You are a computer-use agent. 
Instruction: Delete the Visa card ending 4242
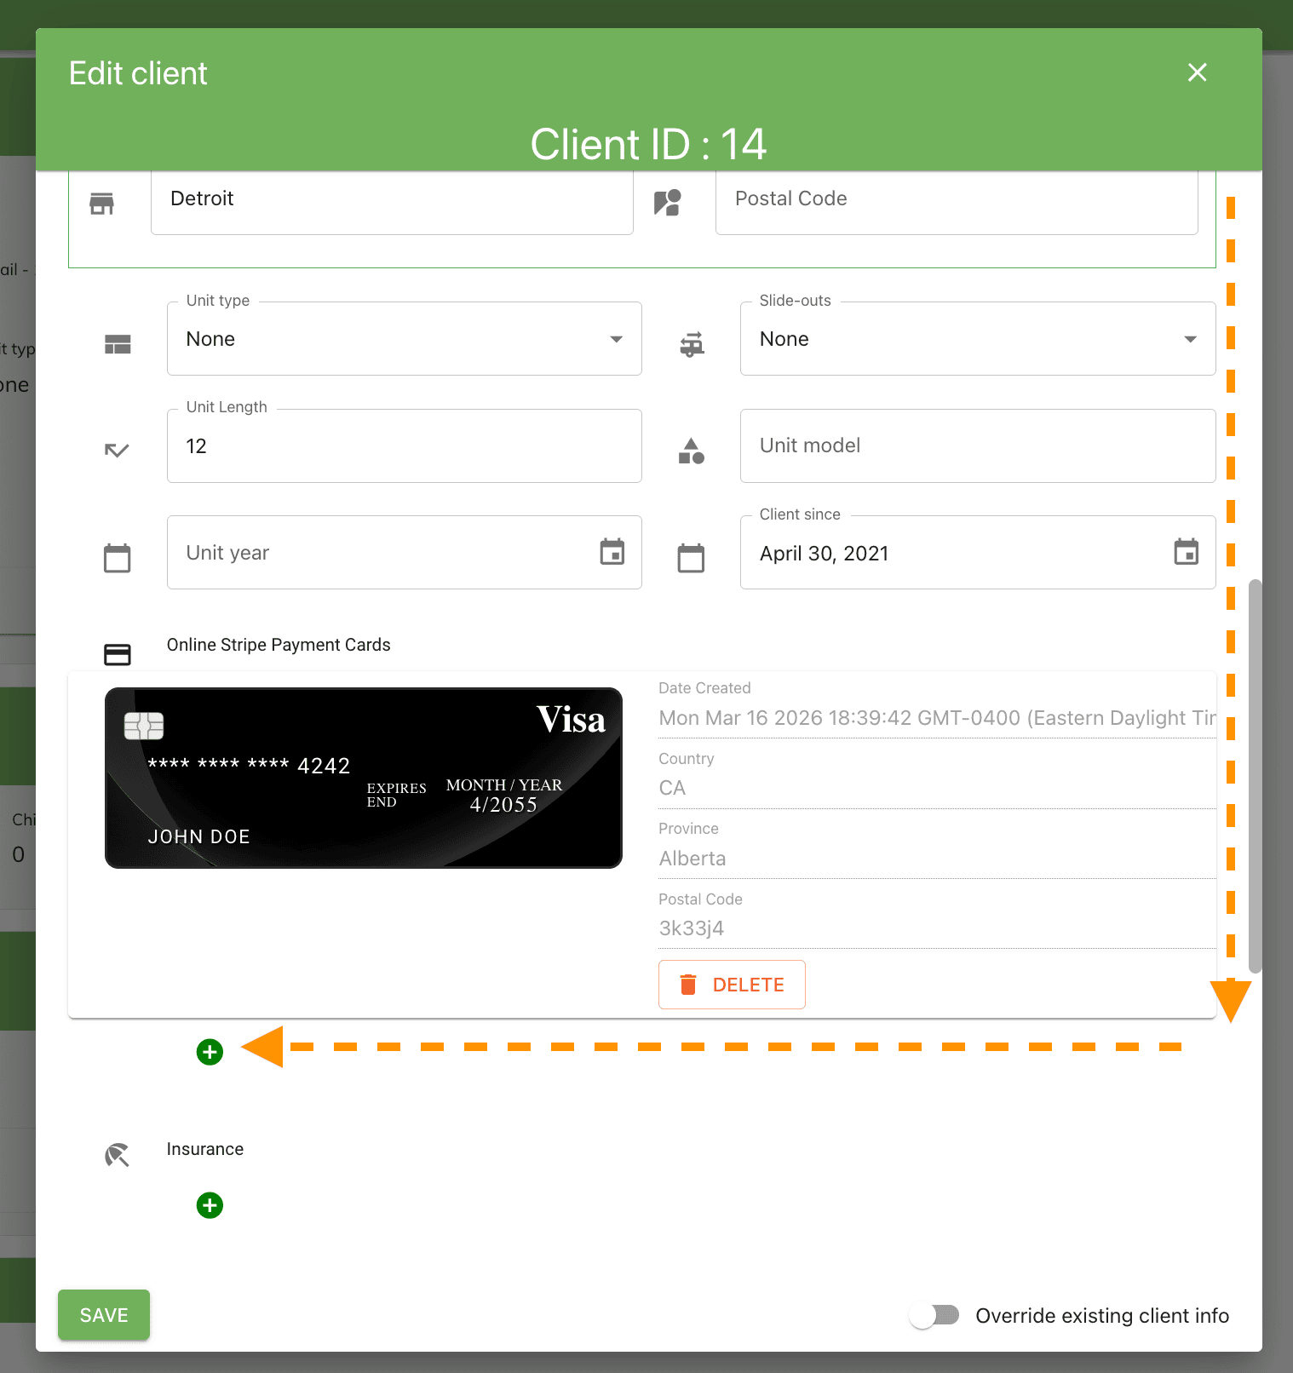(x=732, y=985)
